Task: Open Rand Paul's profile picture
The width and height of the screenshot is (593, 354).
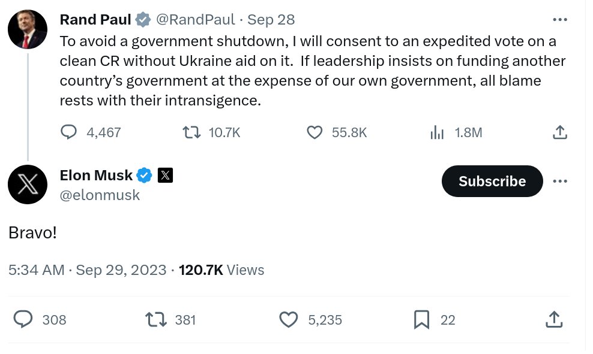Action: coord(28,29)
